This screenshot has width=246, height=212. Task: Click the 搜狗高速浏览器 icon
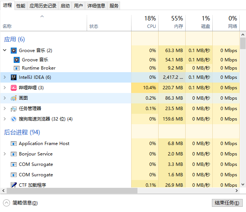(13, 119)
